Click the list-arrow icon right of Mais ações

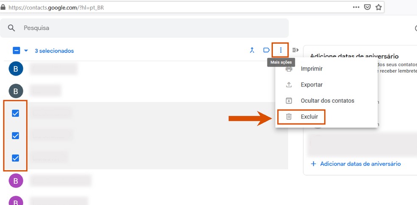click(295, 51)
